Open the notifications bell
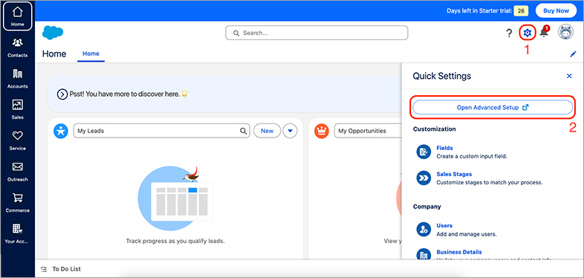 click(x=544, y=32)
